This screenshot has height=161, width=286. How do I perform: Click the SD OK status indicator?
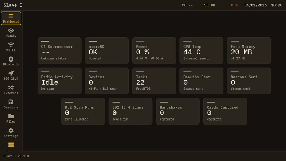tap(210, 5)
